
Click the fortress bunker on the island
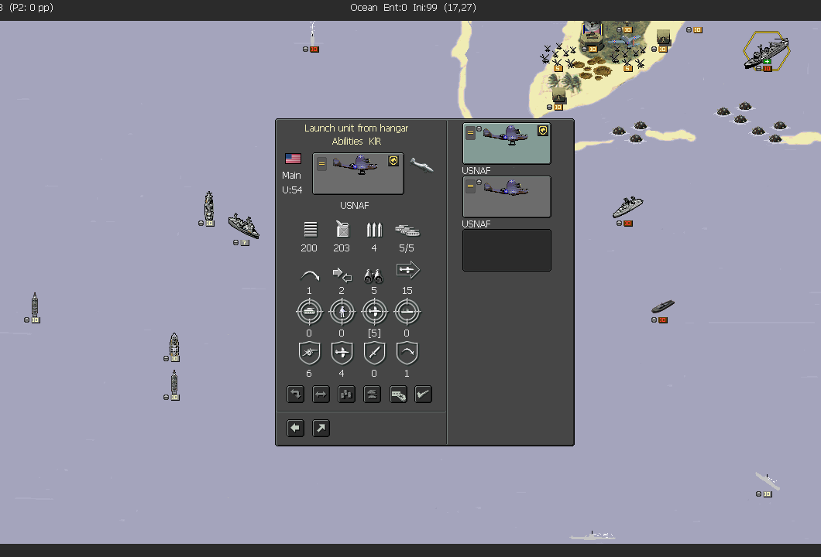point(592,32)
